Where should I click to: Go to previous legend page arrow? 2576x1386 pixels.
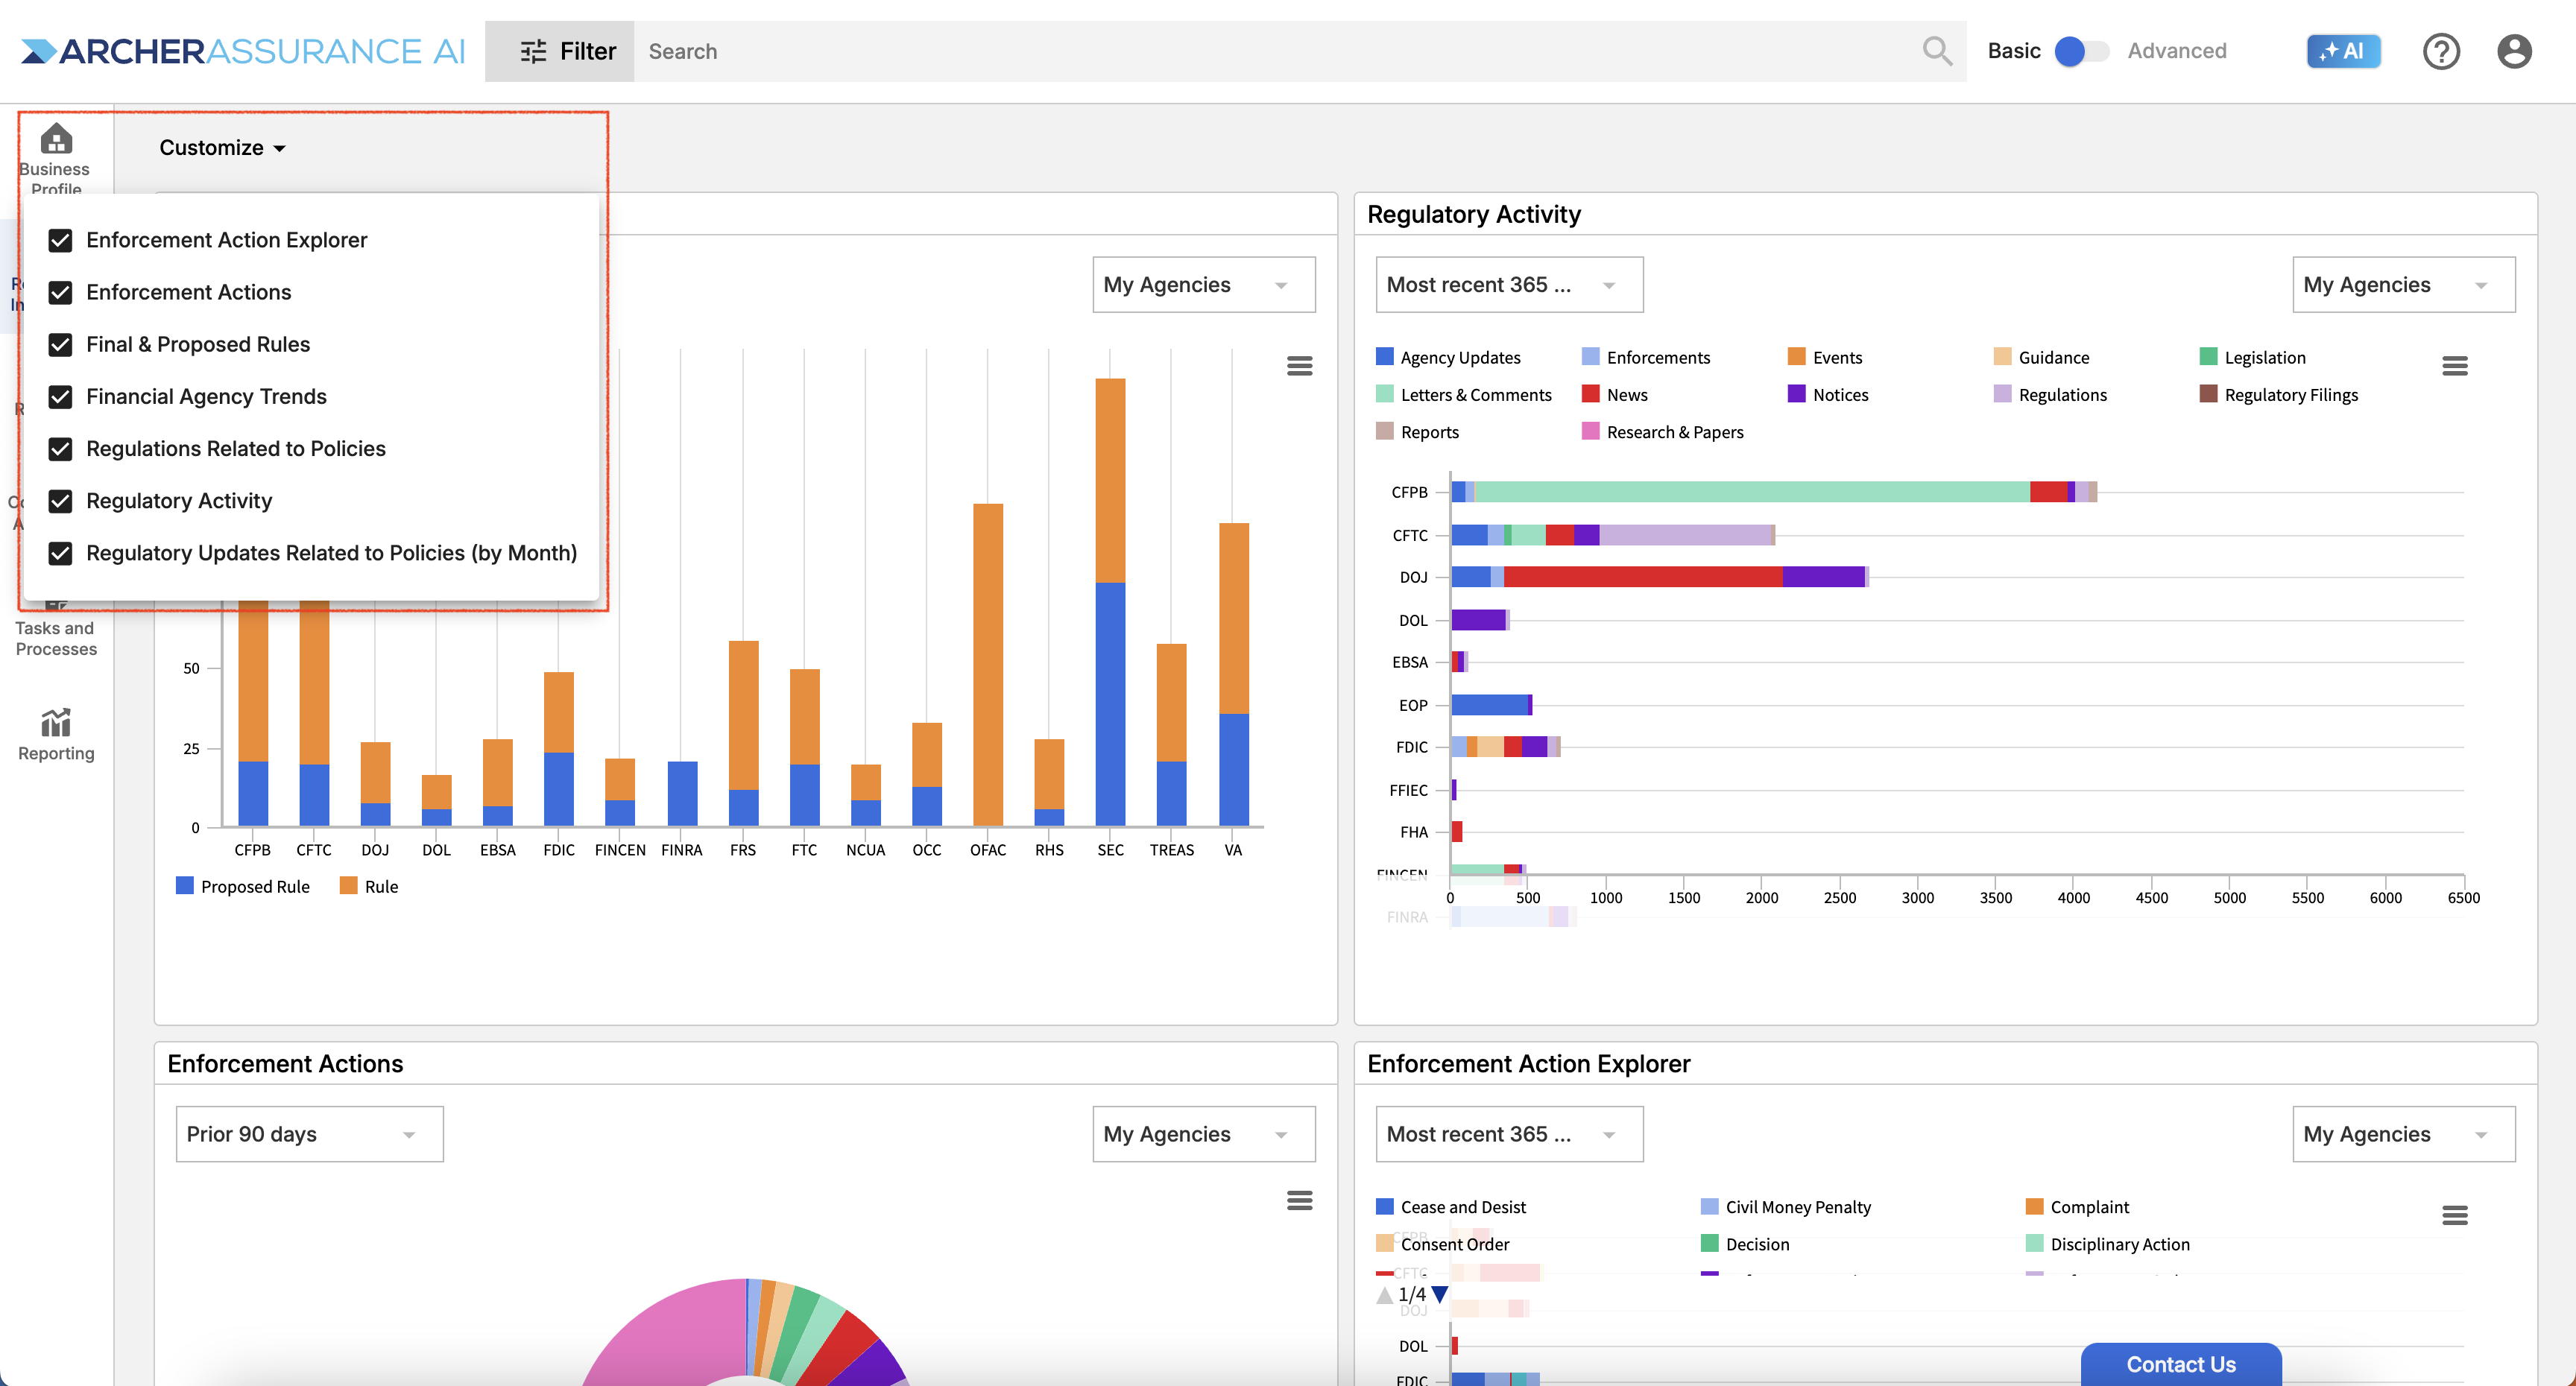pyautogui.click(x=1384, y=1294)
